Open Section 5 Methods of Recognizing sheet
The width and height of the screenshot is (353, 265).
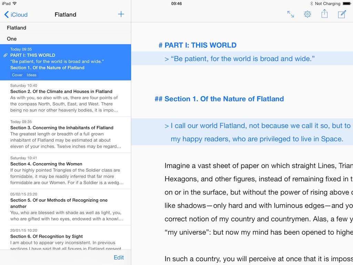point(65,207)
